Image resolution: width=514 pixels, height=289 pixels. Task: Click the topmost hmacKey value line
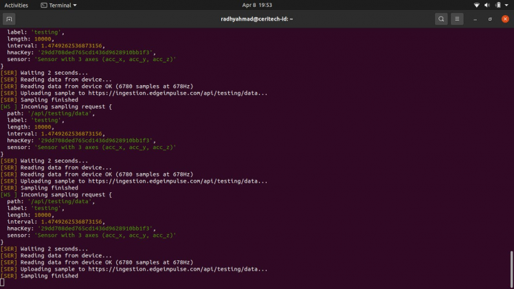coord(81,52)
